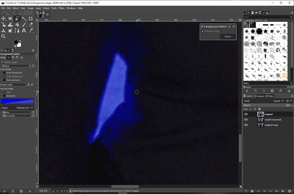The height and width of the screenshot is (194, 294).
Task: Select Draw background radio button
Action: pyautogui.click(x=4, y=77)
